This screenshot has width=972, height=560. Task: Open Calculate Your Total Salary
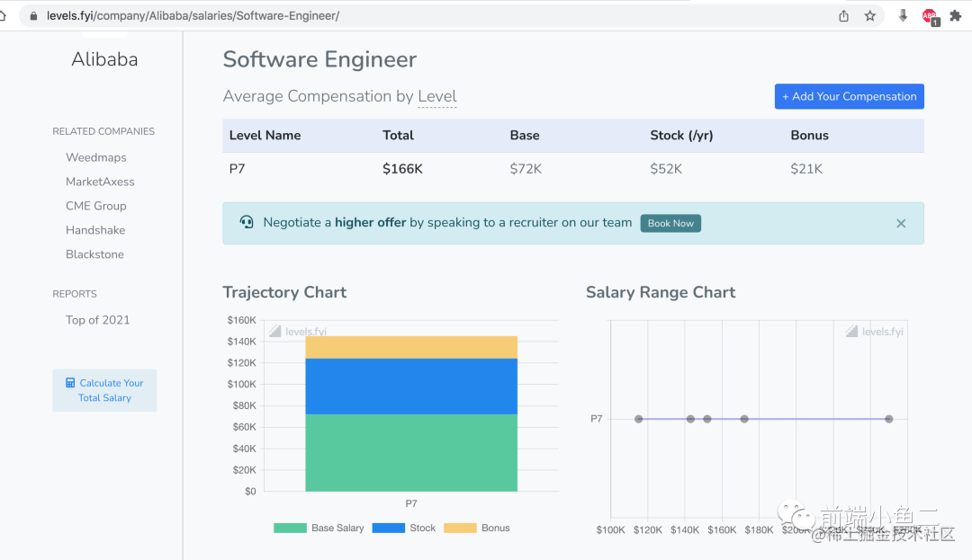(x=104, y=390)
